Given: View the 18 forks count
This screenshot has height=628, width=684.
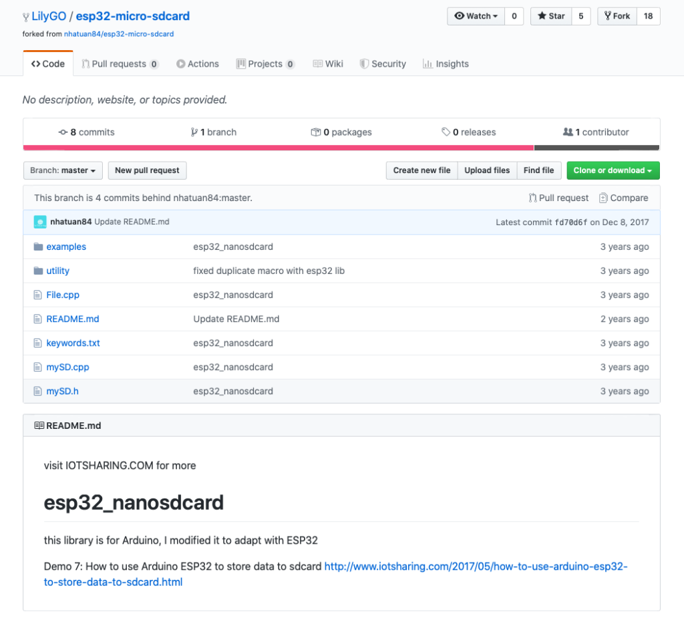Looking at the screenshot, I should click(x=648, y=16).
